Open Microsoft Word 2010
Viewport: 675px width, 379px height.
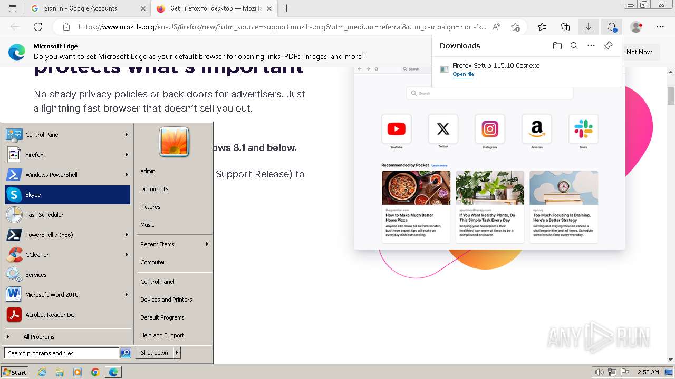[67, 295]
